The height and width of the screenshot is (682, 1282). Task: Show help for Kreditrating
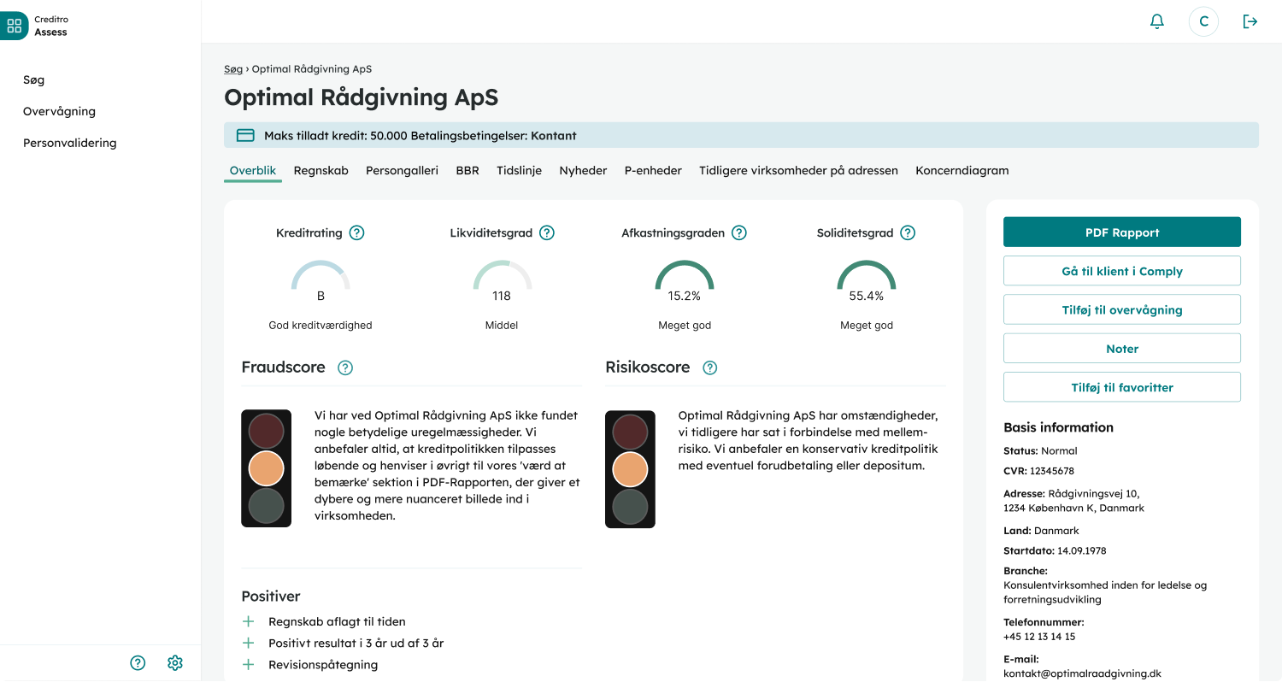356,232
